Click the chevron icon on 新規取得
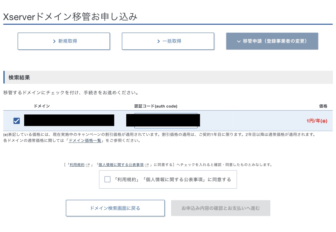The image size is (336, 232). pyautogui.click(x=54, y=41)
